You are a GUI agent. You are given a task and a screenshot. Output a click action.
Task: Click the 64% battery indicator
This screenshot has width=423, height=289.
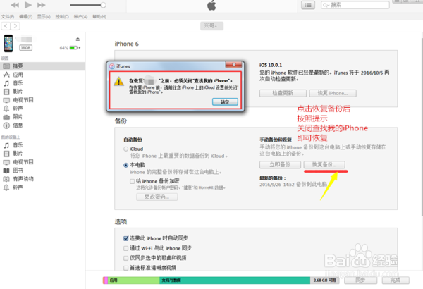pos(70,48)
